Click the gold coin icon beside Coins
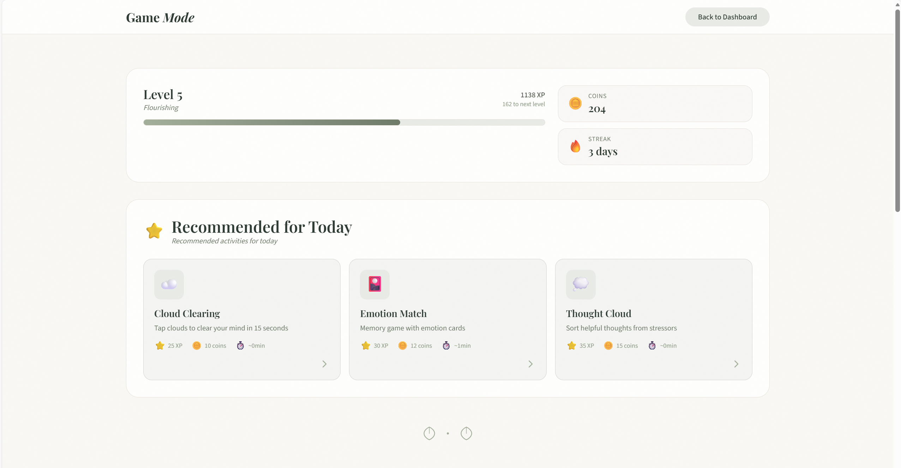 575,103
